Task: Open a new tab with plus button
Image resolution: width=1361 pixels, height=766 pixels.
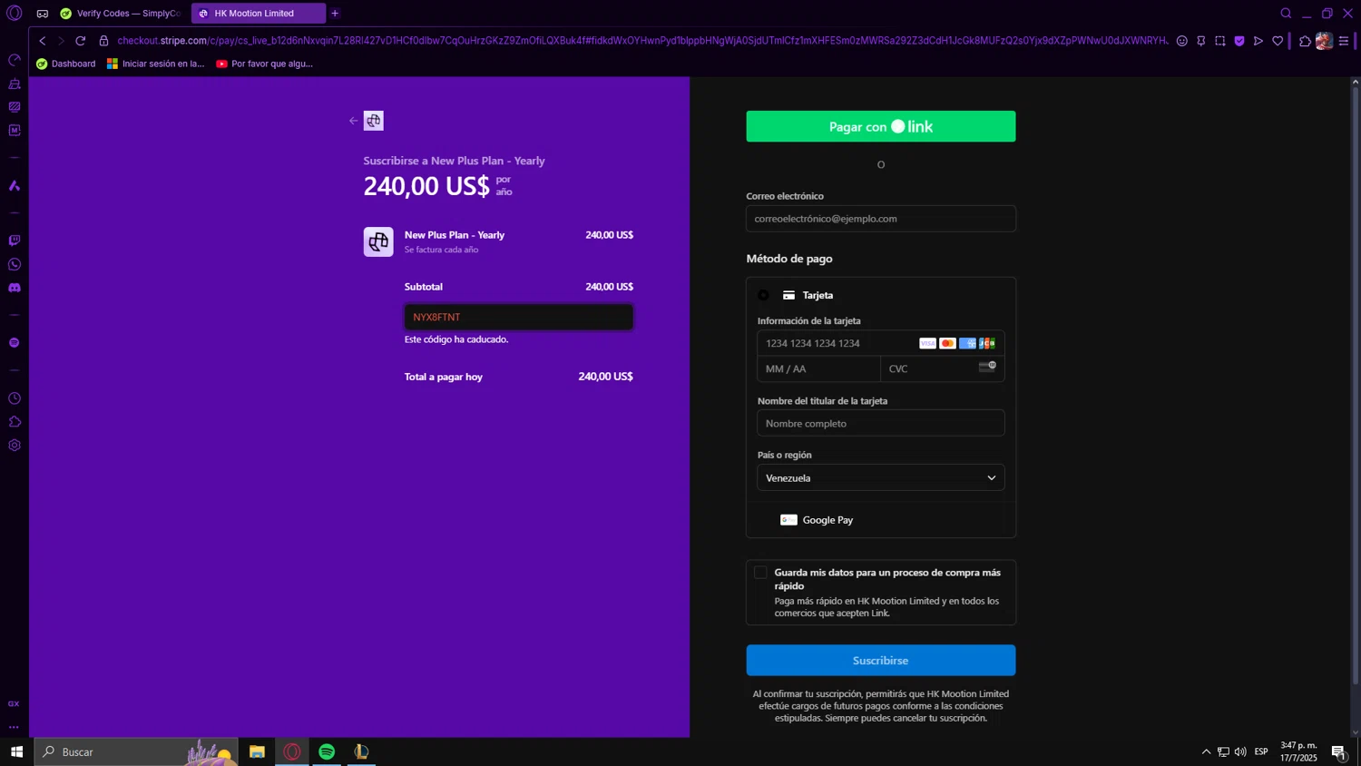Action: pos(335,14)
